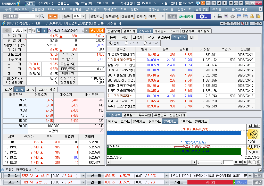Open the 선물옵션 top menu
The image size is (264, 186).
(38, 9)
